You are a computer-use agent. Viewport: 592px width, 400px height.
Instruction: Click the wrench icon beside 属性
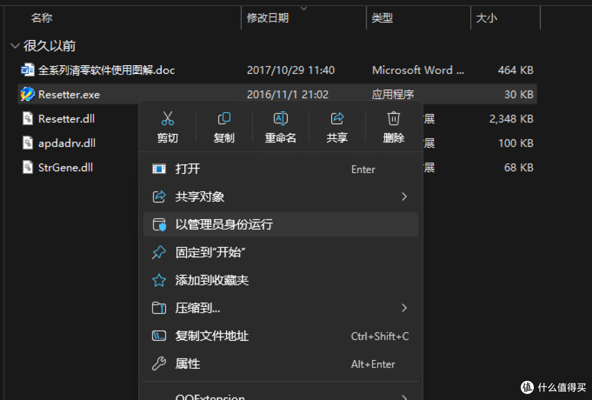click(x=159, y=364)
